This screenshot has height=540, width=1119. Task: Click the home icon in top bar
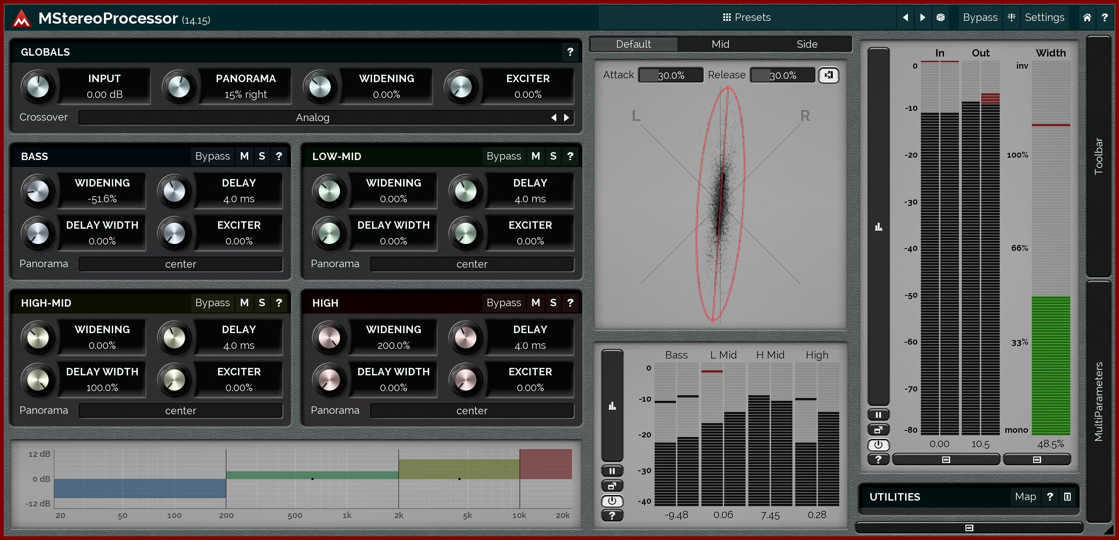click(1087, 18)
